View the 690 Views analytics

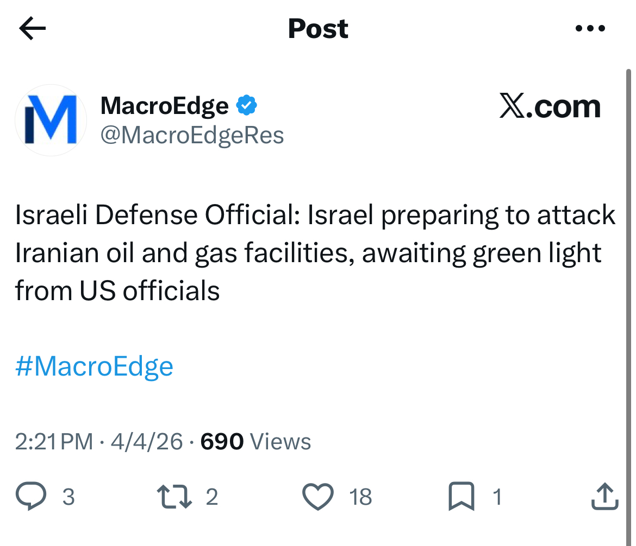tap(255, 441)
